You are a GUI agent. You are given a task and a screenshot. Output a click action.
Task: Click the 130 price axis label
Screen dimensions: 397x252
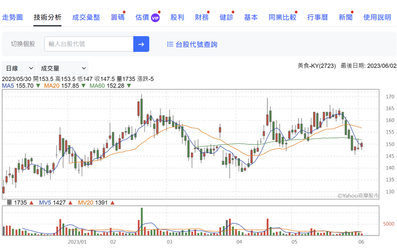click(x=390, y=191)
